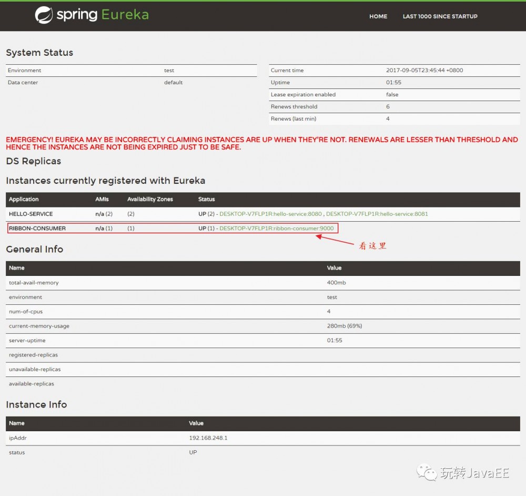Click the 280mb (69%) value

[345, 326]
